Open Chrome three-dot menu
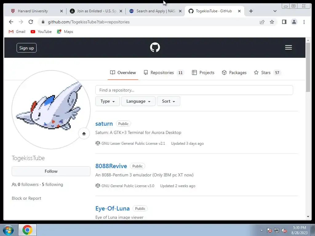The width and height of the screenshot is (315, 236). [304, 22]
